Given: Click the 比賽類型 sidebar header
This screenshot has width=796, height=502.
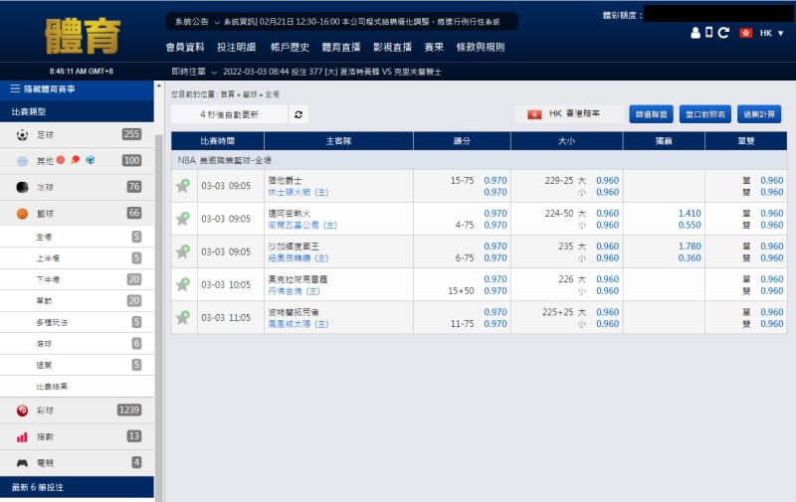Looking at the screenshot, I should click(x=78, y=111).
